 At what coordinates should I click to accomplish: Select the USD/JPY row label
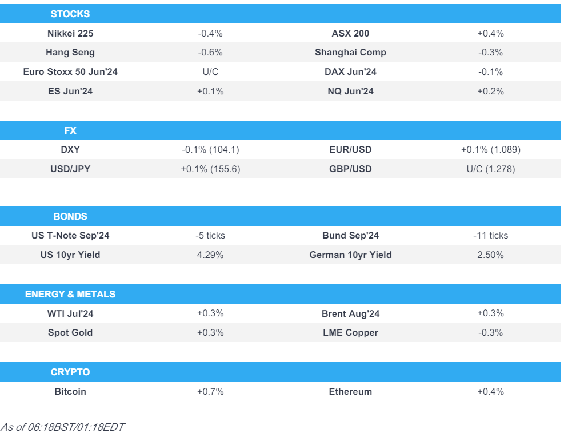(70, 169)
